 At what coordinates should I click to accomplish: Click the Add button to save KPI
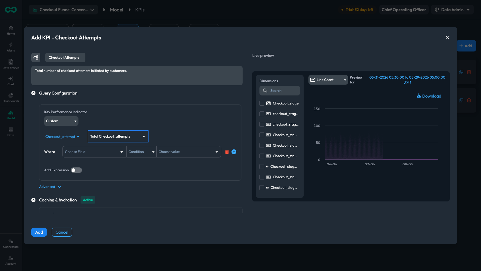39,232
